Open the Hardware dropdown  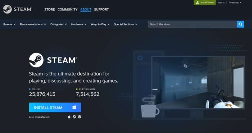tap(78, 24)
